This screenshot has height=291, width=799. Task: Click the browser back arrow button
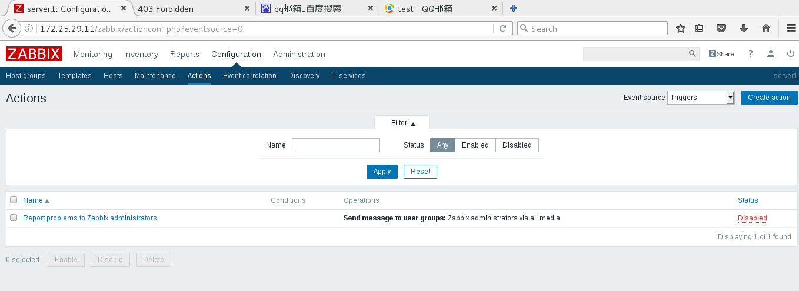[x=11, y=28]
